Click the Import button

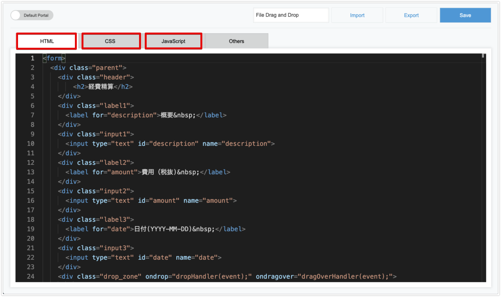(x=357, y=15)
